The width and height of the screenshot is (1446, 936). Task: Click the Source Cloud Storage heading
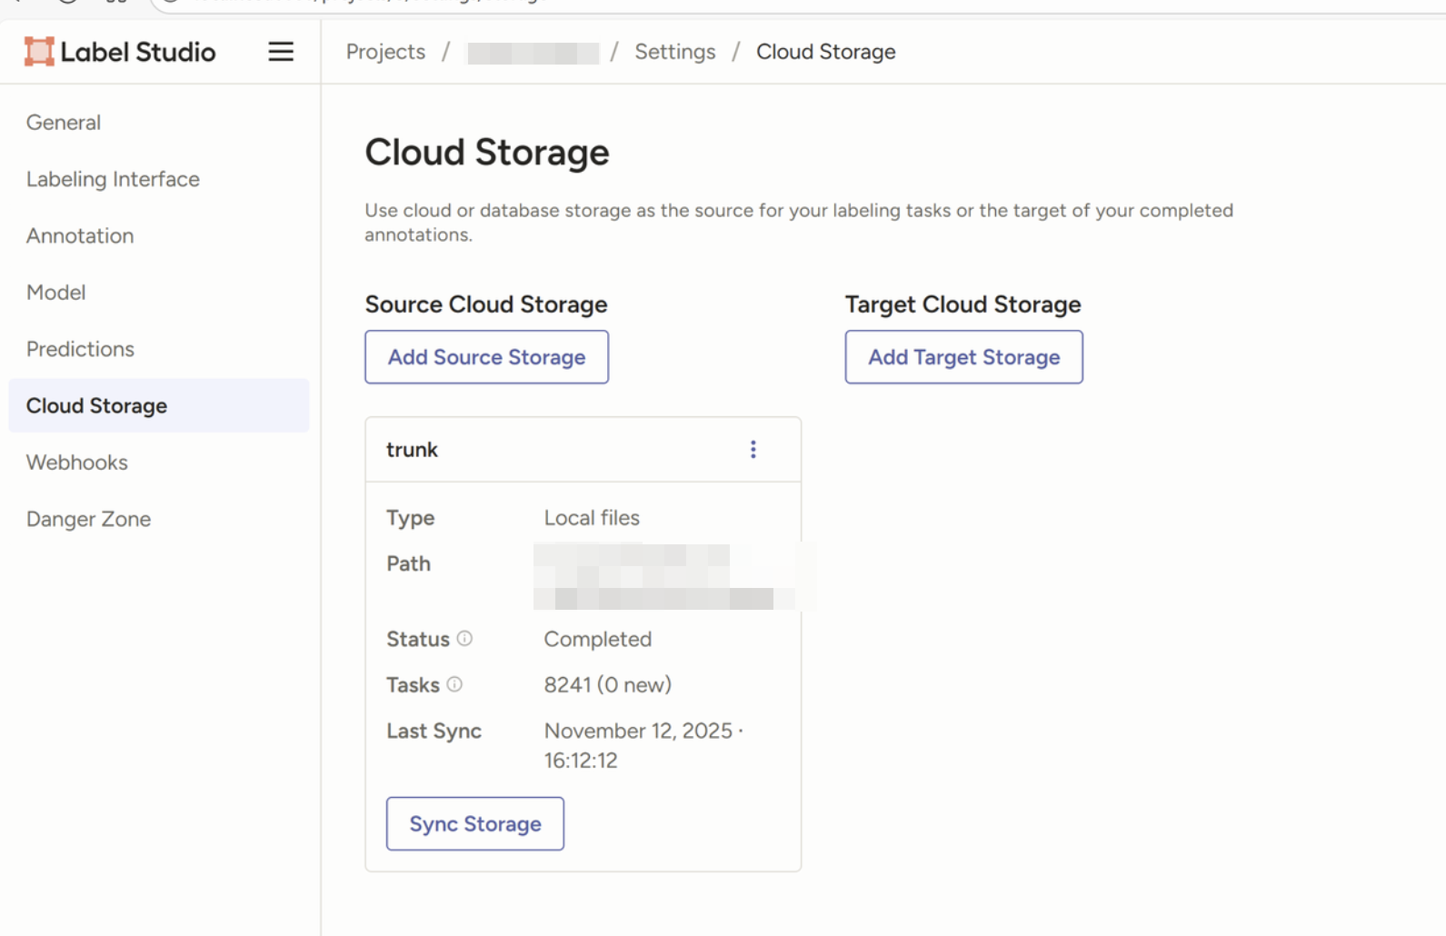486,304
